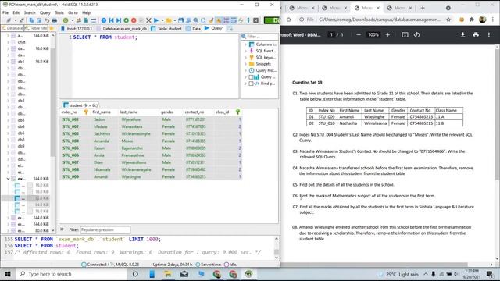Click the undo arrow icon in toolbar
Image resolution: width=500 pixels, height=281 pixels.
tap(47, 20)
